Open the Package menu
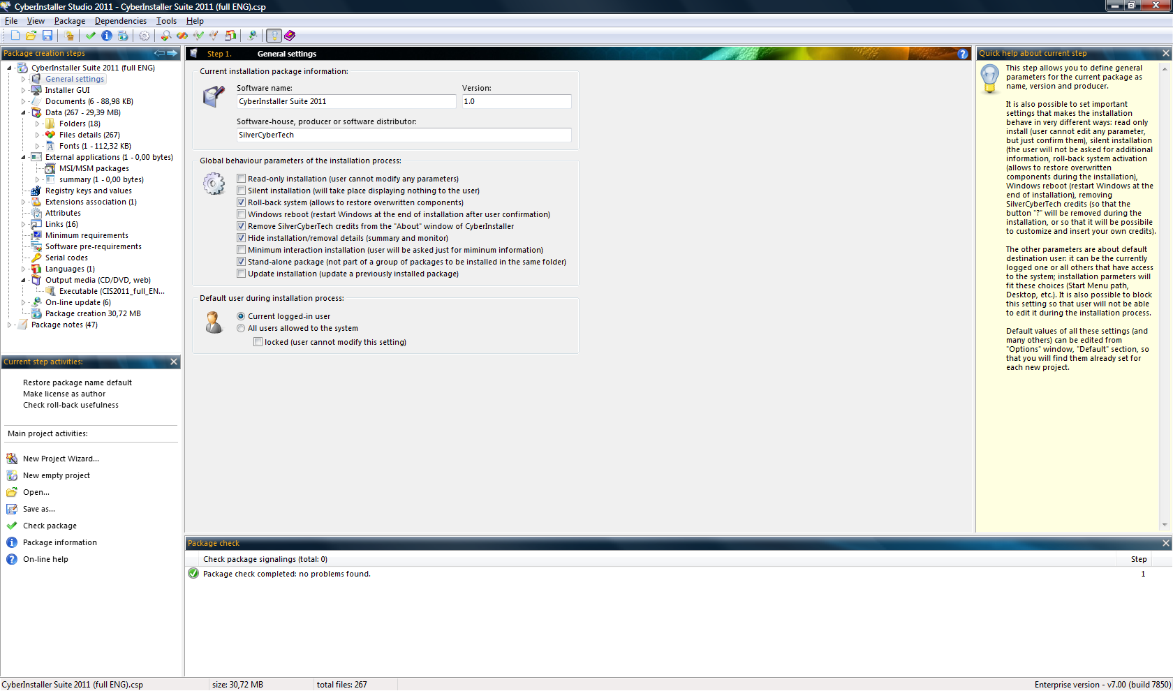Image resolution: width=1173 pixels, height=691 pixels. 70,21
